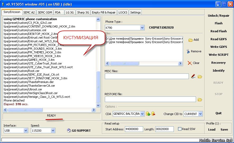This screenshot has width=234, height=143.
Task: Open MISC files browse folder icon
Action: [x=200, y=77]
